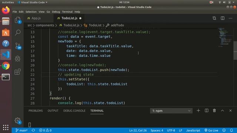
Task: Open Help from the Ubuntu dock
Action: tap(6, 44)
